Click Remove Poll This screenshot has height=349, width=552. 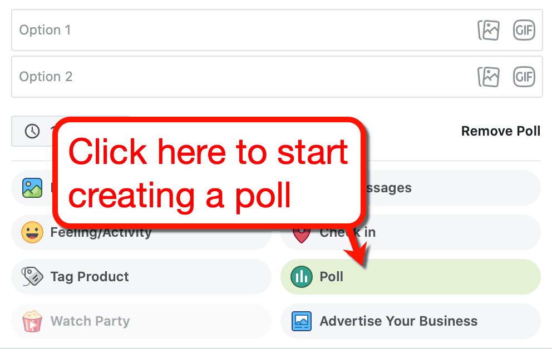click(500, 131)
